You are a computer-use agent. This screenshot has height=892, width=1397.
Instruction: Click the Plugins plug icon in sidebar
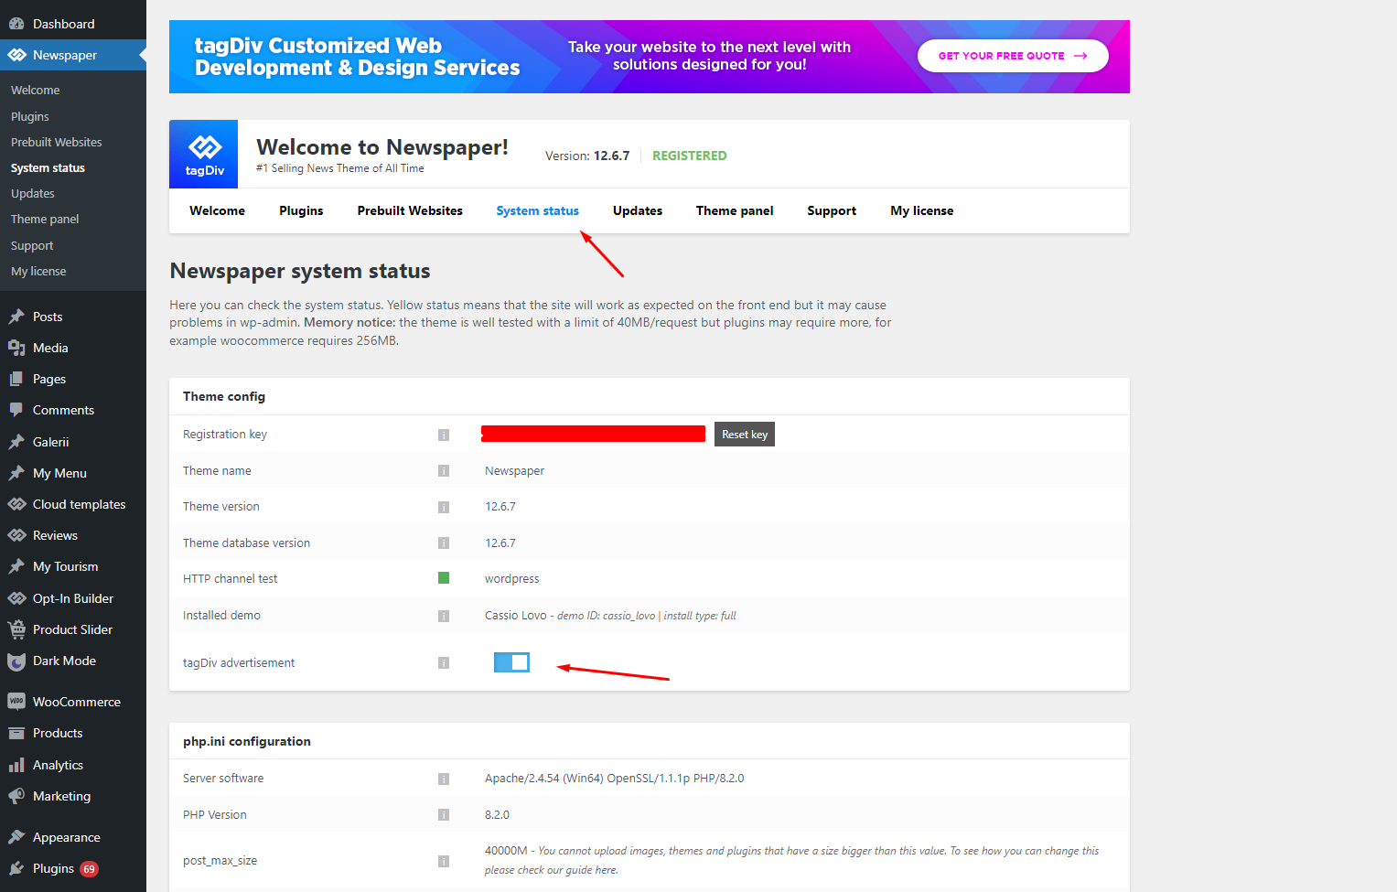[16, 868]
